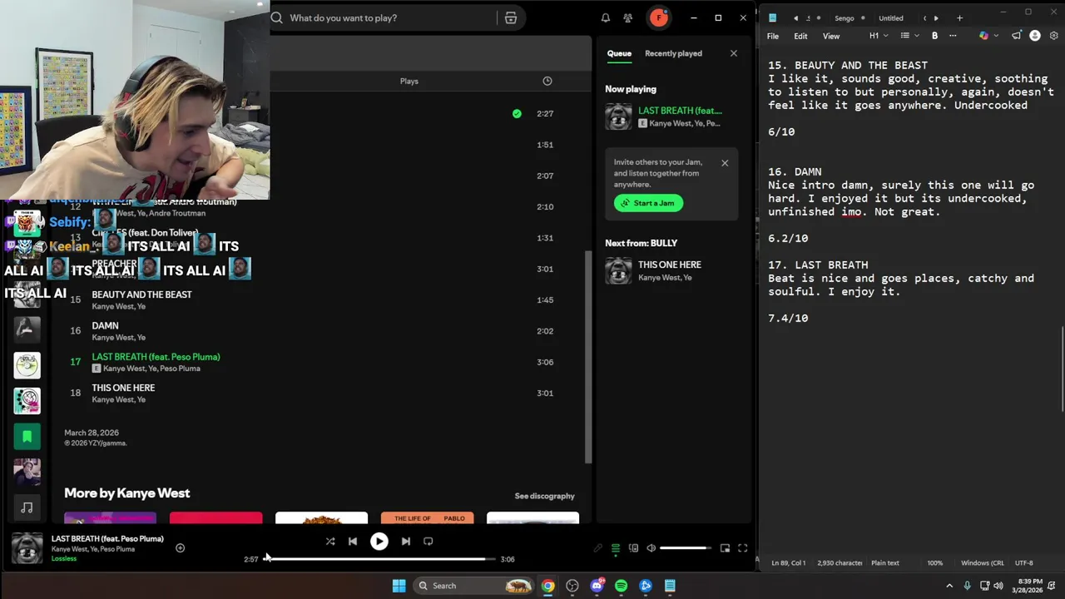
Task: Switch to the Untitled tab in Notepad
Action: click(891, 18)
